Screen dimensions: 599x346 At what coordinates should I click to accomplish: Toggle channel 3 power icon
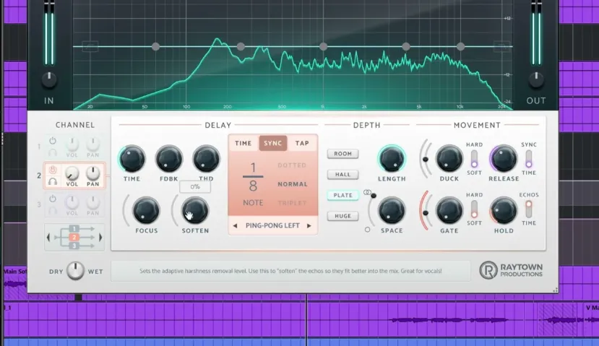(x=53, y=199)
